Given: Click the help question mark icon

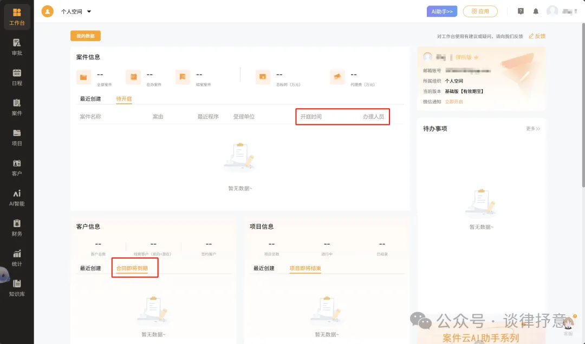Looking at the screenshot, I should [x=521, y=11].
